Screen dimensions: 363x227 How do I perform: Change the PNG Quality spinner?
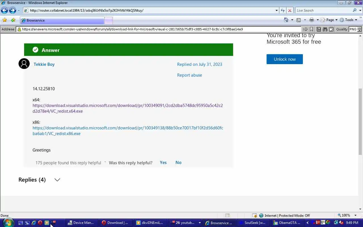pyautogui.click(x=360, y=29)
